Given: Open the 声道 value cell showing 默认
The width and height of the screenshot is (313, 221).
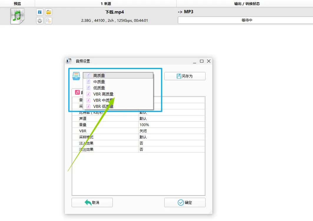Looking at the screenshot, I should coord(172,118).
